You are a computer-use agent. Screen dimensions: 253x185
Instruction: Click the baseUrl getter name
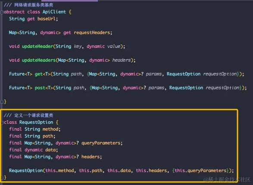pos(47,19)
